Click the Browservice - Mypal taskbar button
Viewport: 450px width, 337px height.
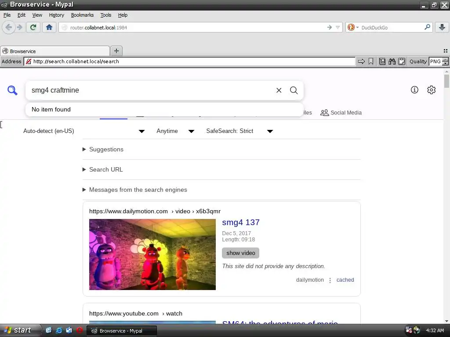coord(122,331)
